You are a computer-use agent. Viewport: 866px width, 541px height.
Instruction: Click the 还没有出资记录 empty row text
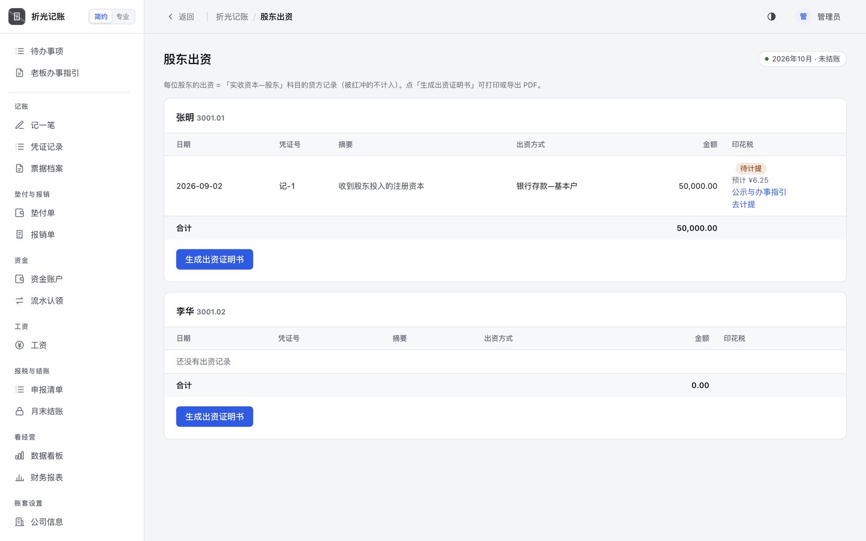204,361
